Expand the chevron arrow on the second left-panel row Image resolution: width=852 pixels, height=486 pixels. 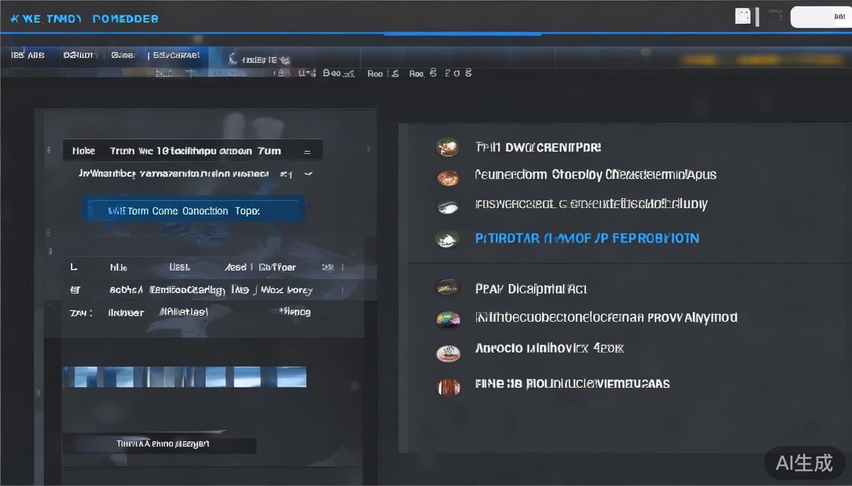[x=308, y=174]
